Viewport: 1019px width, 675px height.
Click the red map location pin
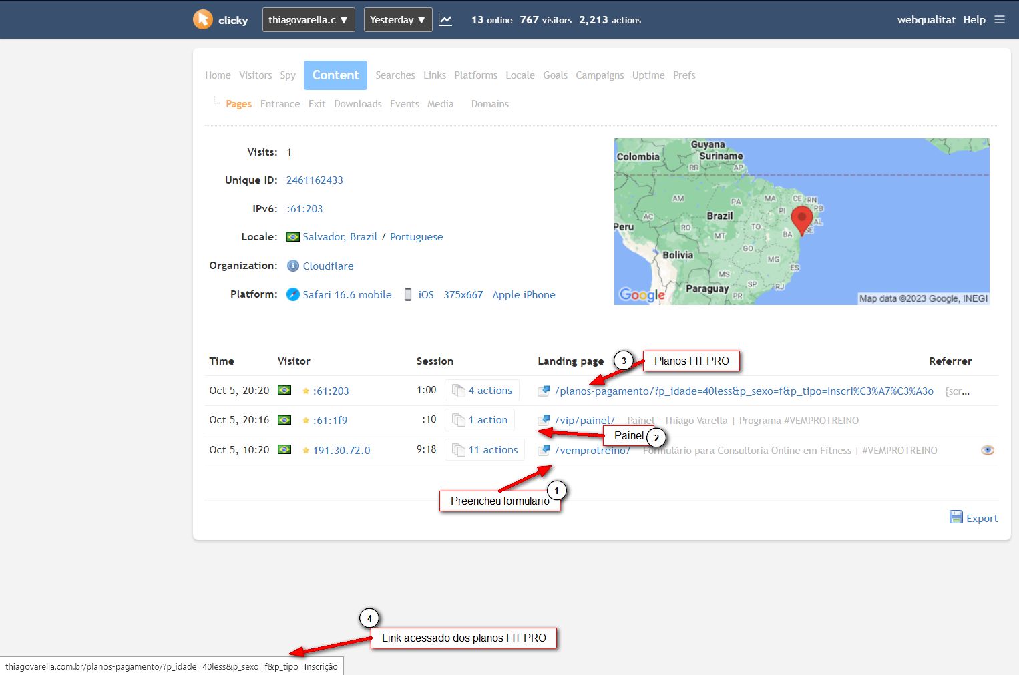coord(801,220)
